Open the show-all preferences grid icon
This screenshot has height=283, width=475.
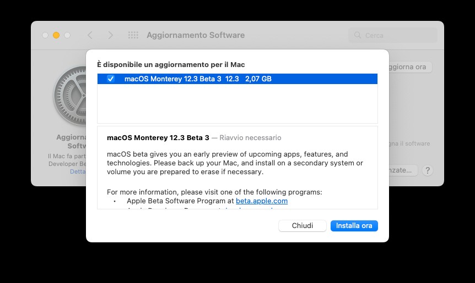[133, 35]
